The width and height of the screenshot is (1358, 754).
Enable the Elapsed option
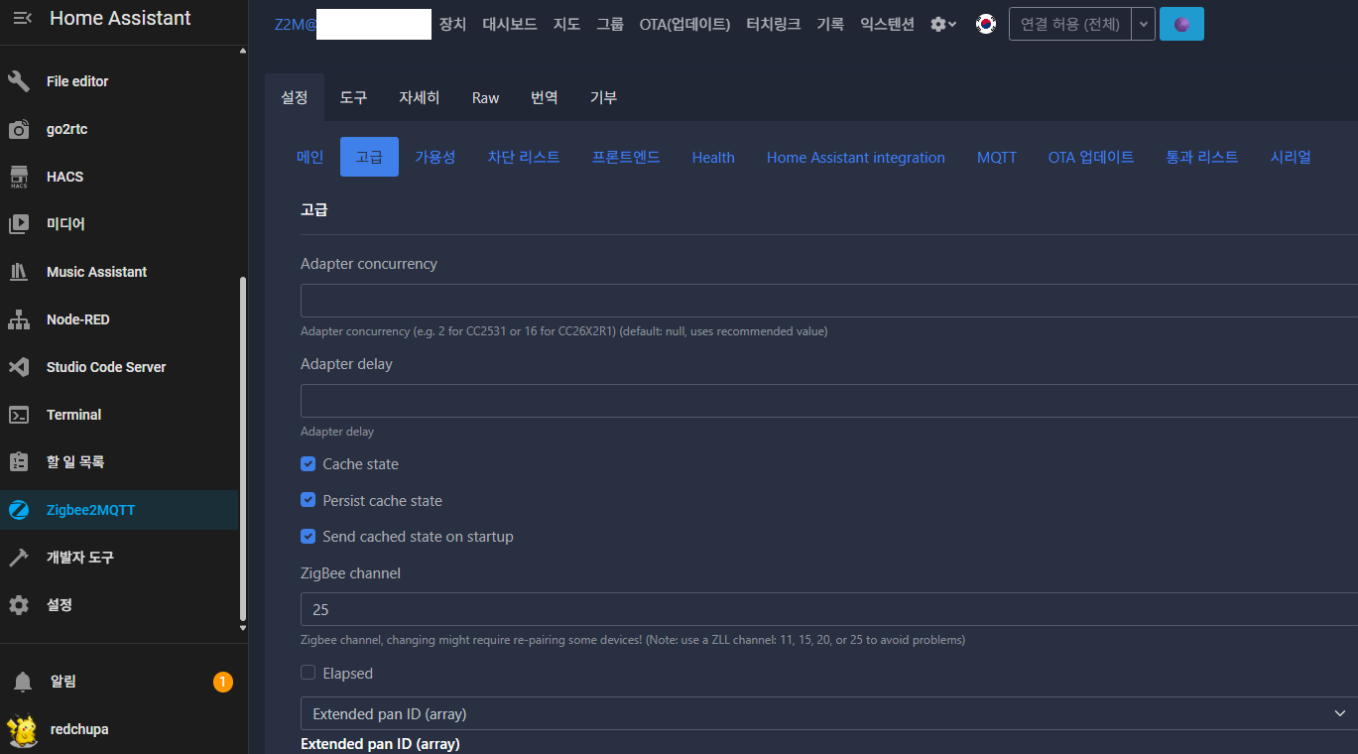coord(308,673)
